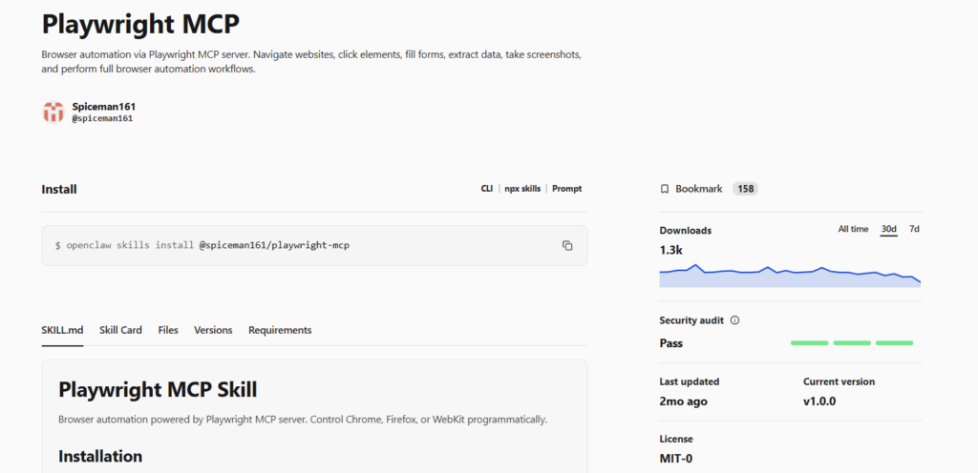Open the Versions tab
978x473 pixels.
(213, 330)
